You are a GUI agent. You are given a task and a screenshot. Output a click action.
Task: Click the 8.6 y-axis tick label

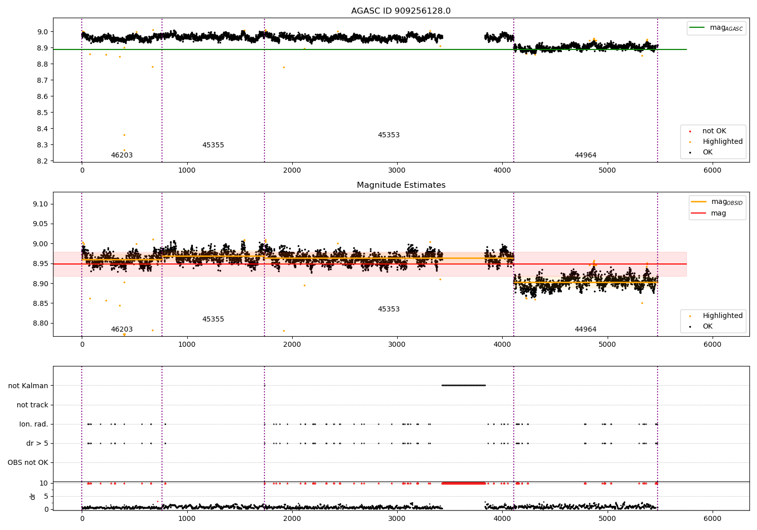42,96
